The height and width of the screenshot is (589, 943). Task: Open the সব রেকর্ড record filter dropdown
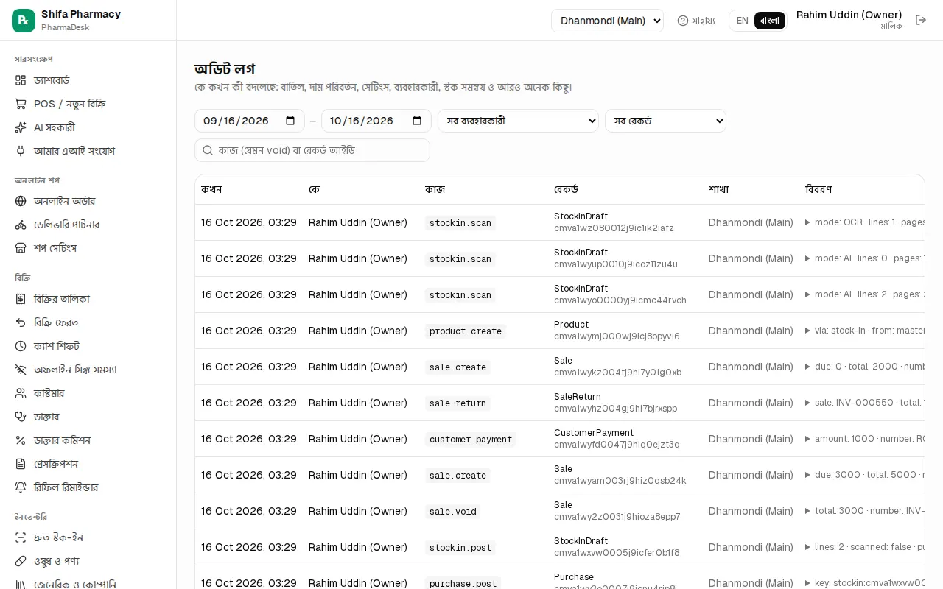[x=665, y=121]
